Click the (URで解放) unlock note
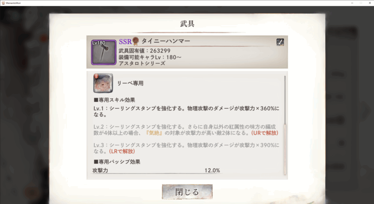Viewport: 374px width, 204px height. click(265, 133)
